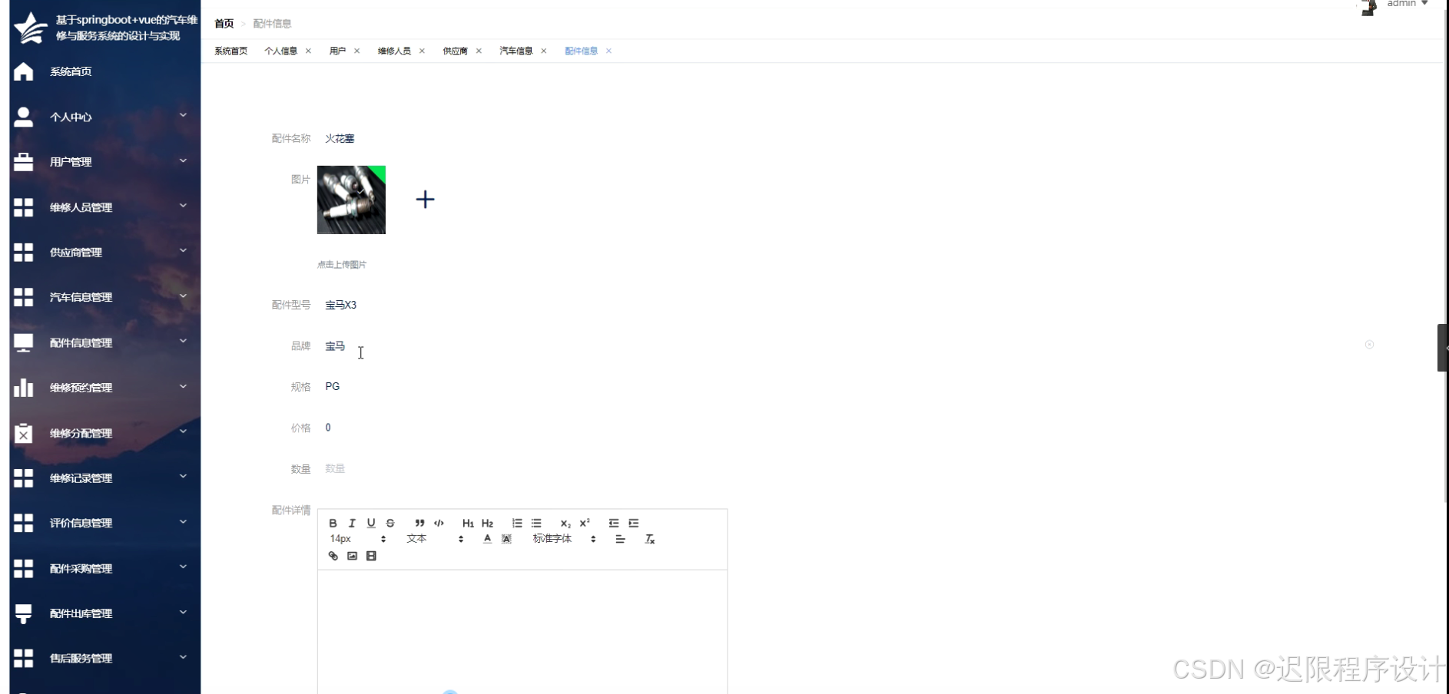The height and width of the screenshot is (694, 1449).
Task: Click the italic icon in the 配件详情 editor
Action: 351,523
